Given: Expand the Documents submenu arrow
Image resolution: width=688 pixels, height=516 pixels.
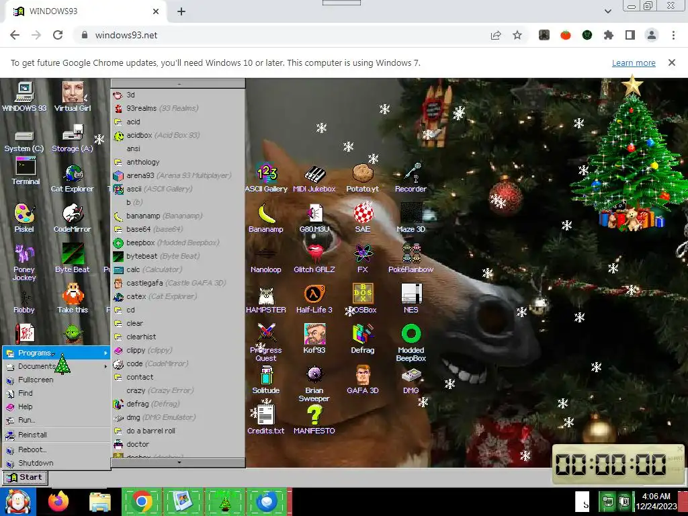Looking at the screenshot, I should (105, 366).
